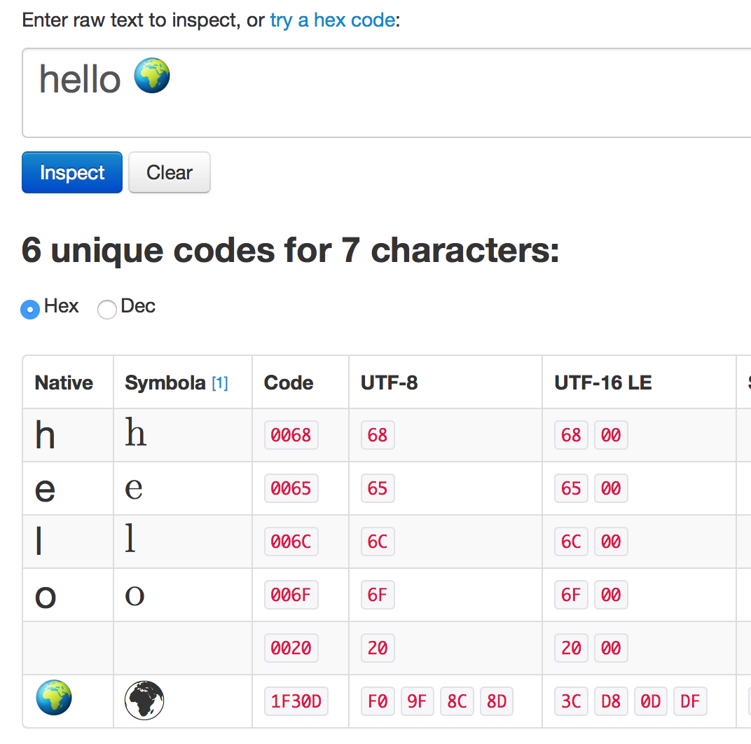Image resolution: width=751 pixels, height=744 pixels.
Task: Click the F0 byte in UTF-8 column
Action: coord(378,701)
